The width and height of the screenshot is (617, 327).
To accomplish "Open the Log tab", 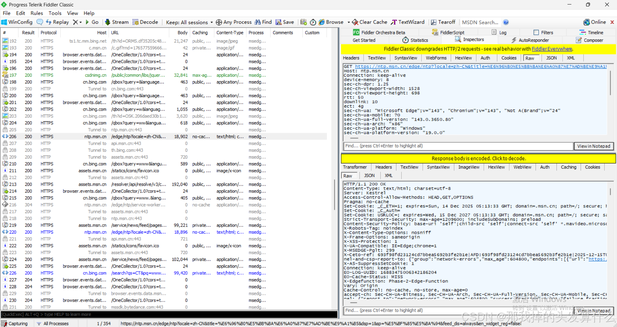I will pyautogui.click(x=499, y=32).
